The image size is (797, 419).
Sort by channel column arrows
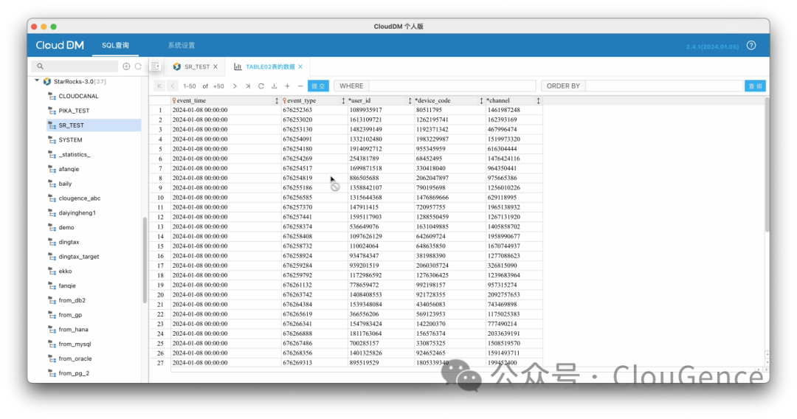click(x=538, y=100)
